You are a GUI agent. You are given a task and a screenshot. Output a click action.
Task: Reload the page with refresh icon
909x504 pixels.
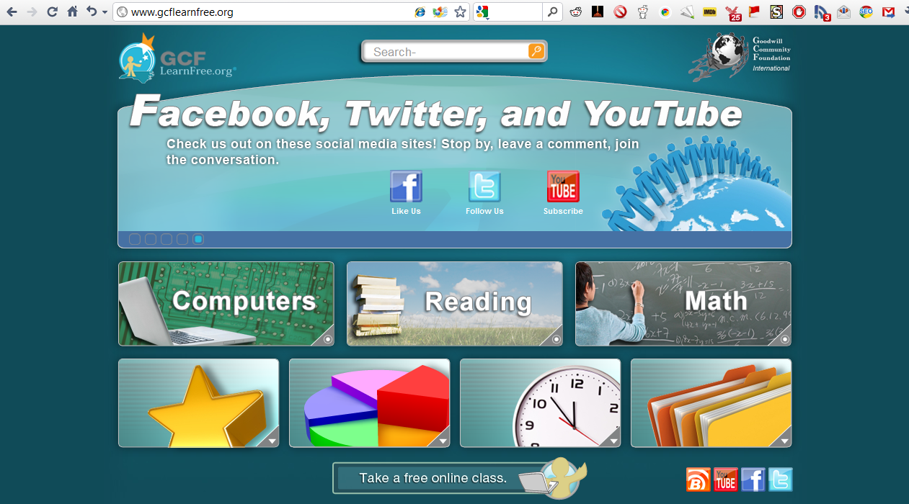coord(52,12)
